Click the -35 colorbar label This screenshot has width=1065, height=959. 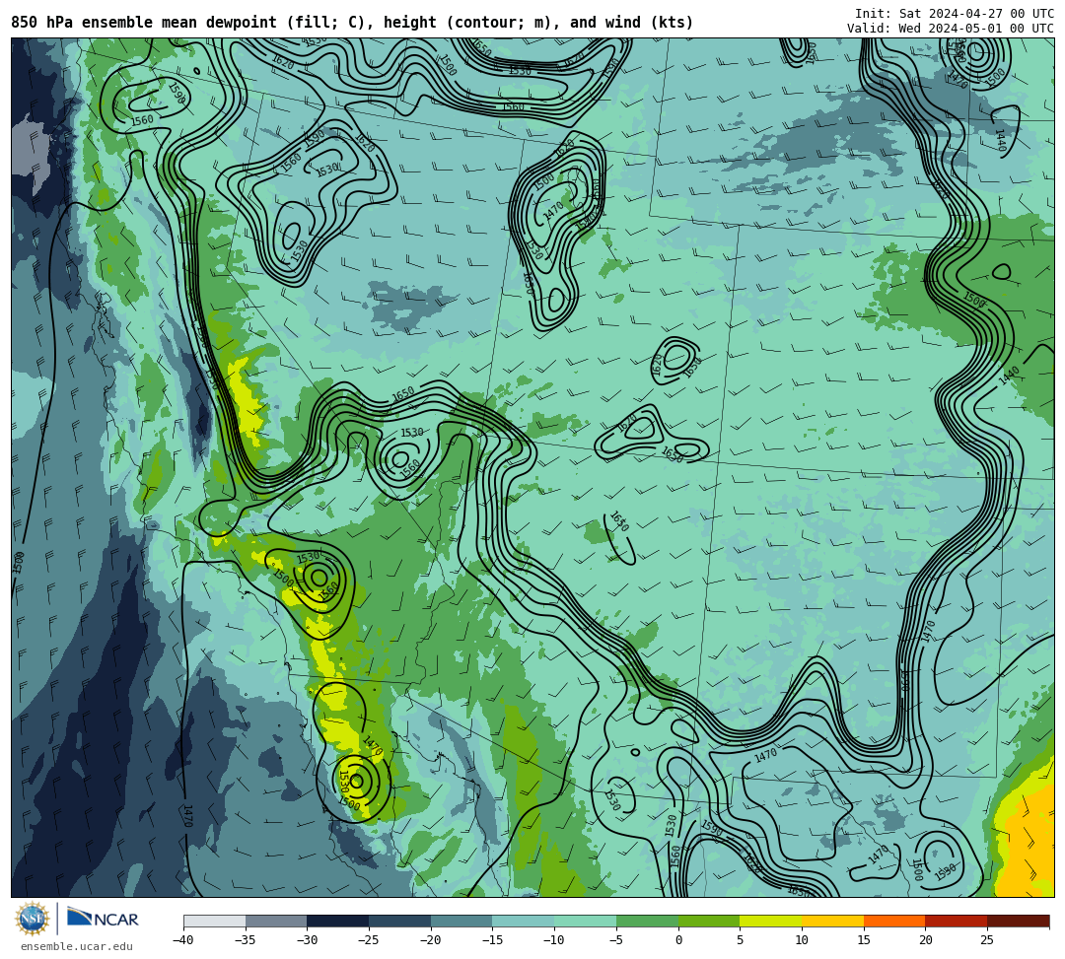tap(245, 940)
